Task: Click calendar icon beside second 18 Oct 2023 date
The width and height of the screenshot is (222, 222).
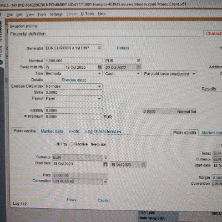Action: click(144, 164)
